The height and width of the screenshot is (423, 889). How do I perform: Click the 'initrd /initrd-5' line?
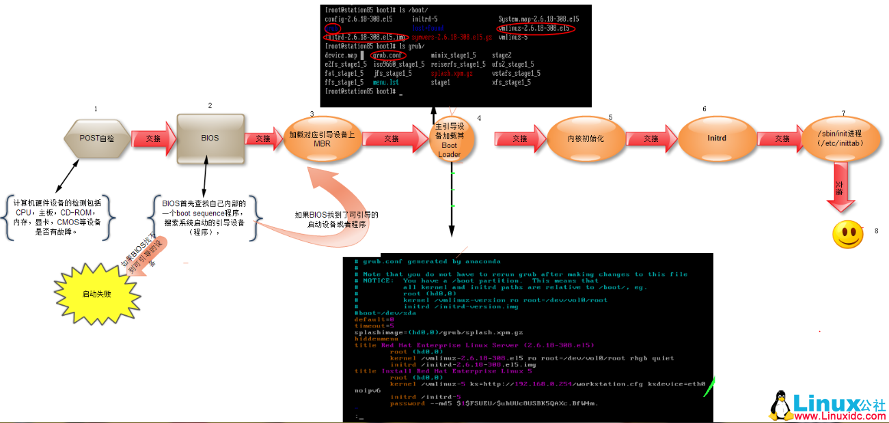pyautogui.click(x=426, y=397)
